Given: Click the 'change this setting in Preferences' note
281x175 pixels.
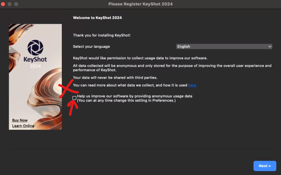Looking at the screenshot, I should click(x=126, y=101).
